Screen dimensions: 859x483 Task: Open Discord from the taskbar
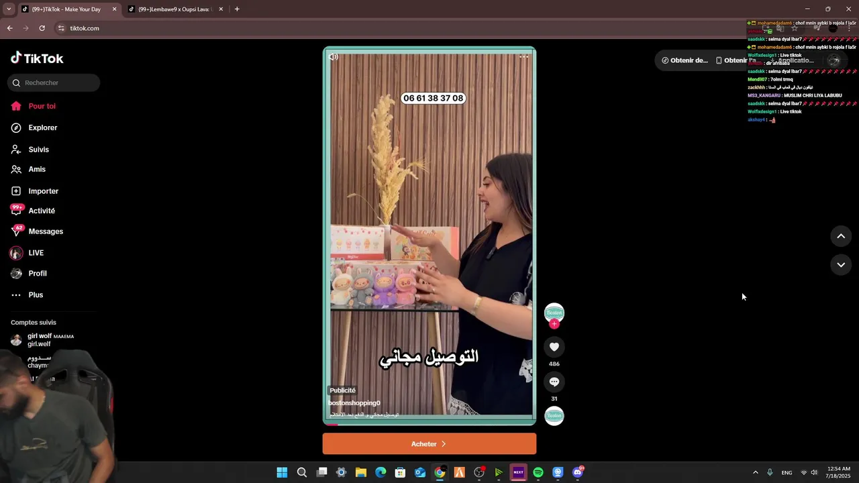578,472
